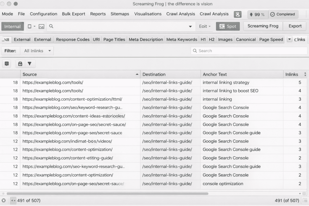Switch to the Meta Description tab
Screen dimensions: 309x206
pos(146,40)
